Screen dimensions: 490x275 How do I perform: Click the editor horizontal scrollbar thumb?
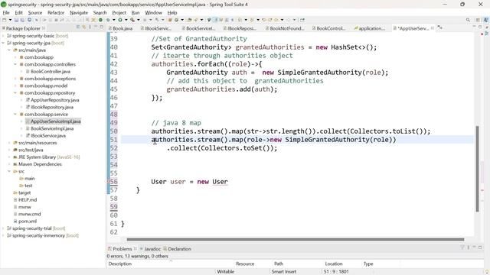(296, 239)
